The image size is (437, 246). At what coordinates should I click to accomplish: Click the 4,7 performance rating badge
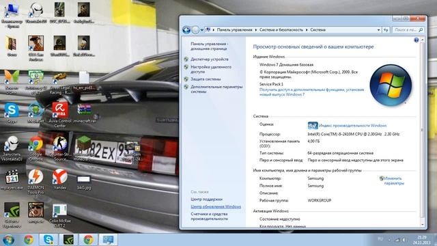pos(313,126)
